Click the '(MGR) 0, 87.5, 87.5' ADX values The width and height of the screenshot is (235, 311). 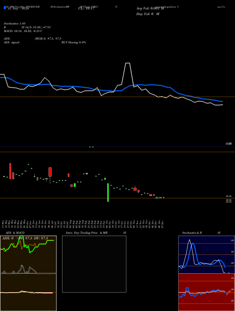pos(47,39)
